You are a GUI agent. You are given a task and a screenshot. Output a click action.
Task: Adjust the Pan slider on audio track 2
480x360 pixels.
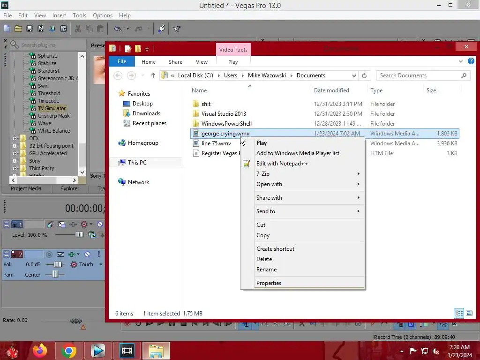pos(55,275)
